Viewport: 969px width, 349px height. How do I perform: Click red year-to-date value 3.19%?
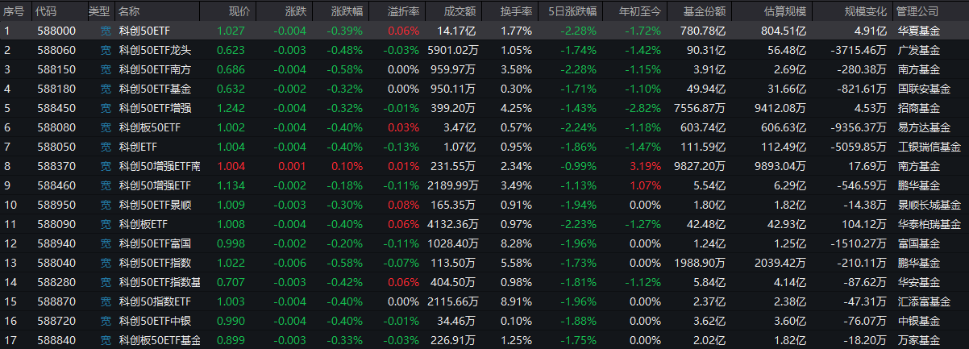pyautogui.click(x=644, y=166)
